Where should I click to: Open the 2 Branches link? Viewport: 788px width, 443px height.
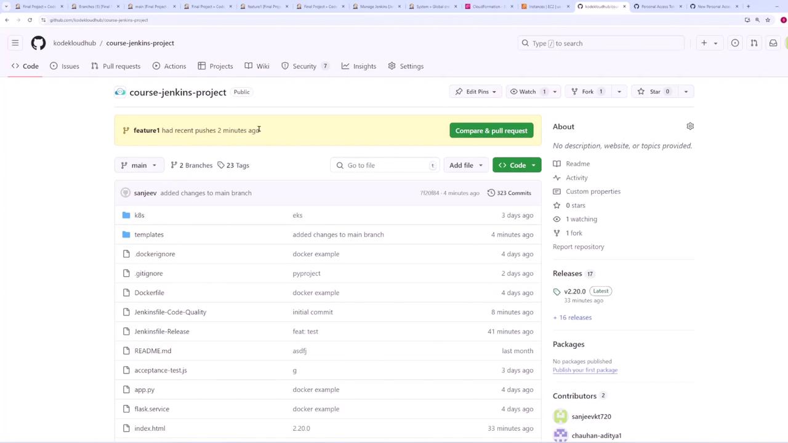[x=191, y=166]
